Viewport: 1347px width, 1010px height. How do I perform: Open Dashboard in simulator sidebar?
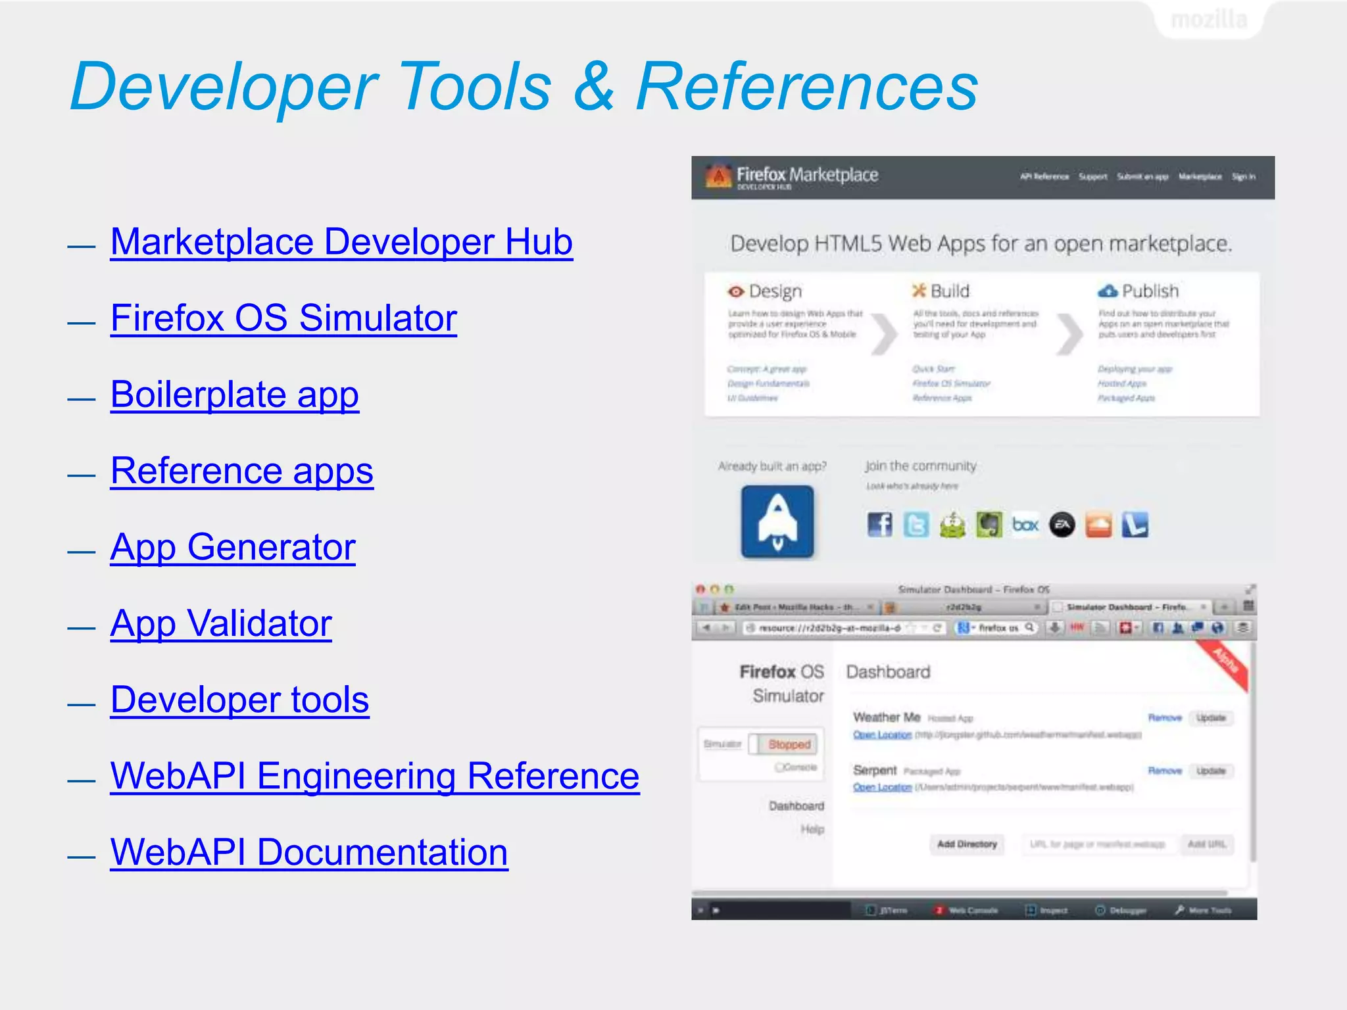(796, 806)
